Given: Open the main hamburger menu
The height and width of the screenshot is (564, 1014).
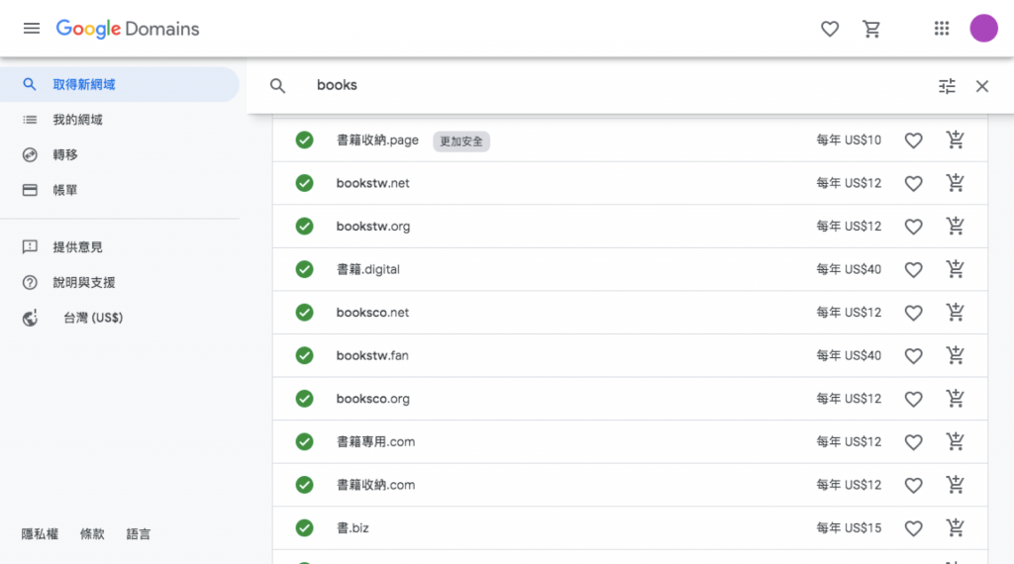Looking at the screenshot, I should tap(32, 29).
